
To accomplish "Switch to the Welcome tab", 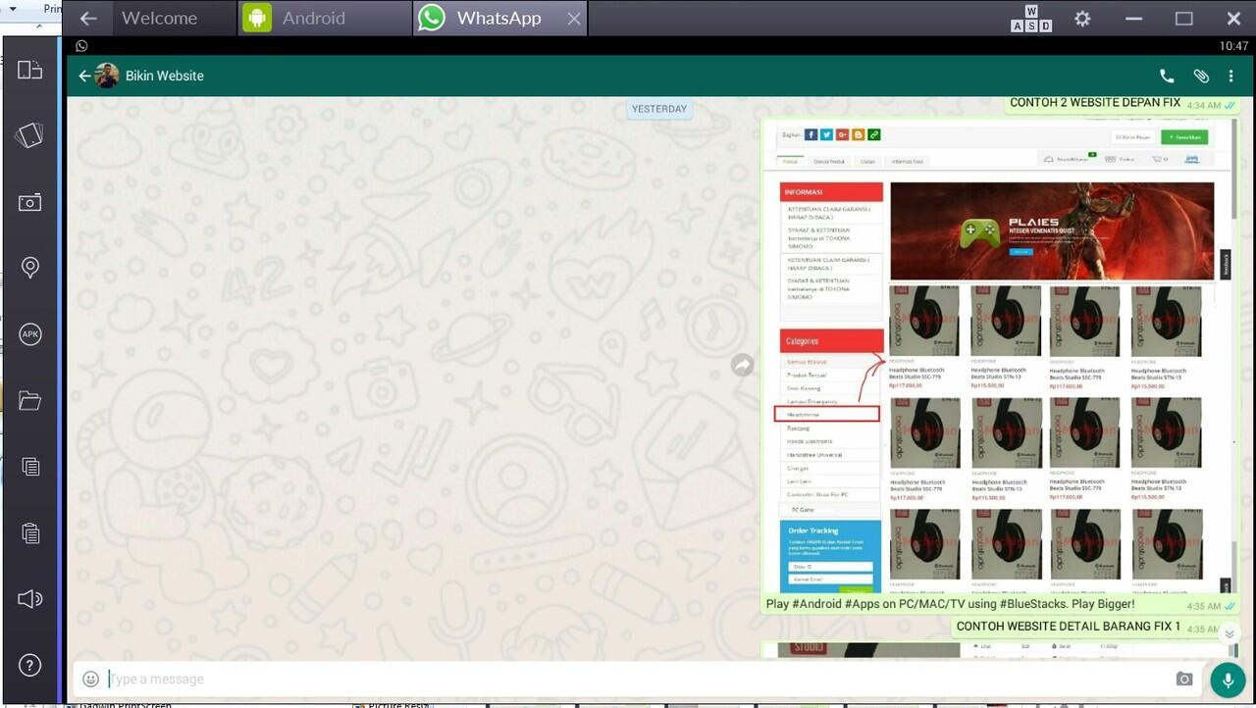I will pos(159,19).
